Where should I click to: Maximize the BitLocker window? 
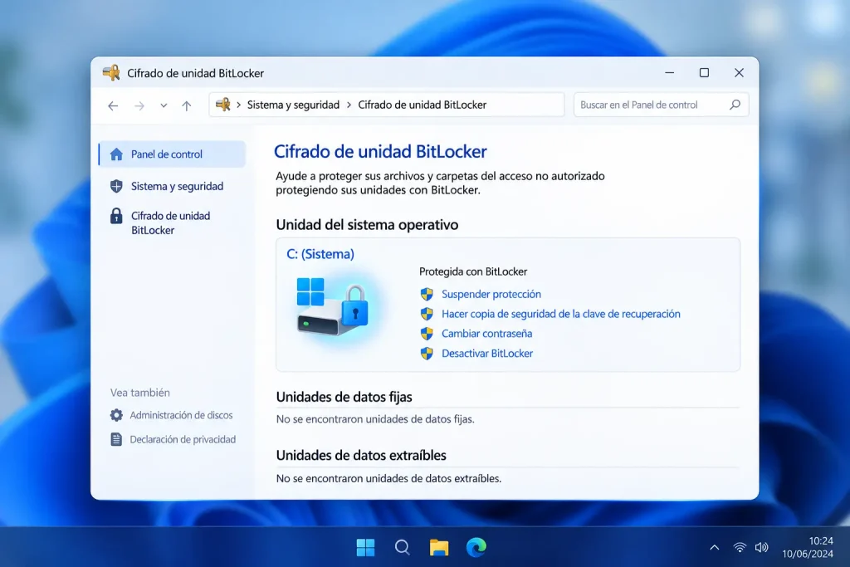(x=704, y=72)
